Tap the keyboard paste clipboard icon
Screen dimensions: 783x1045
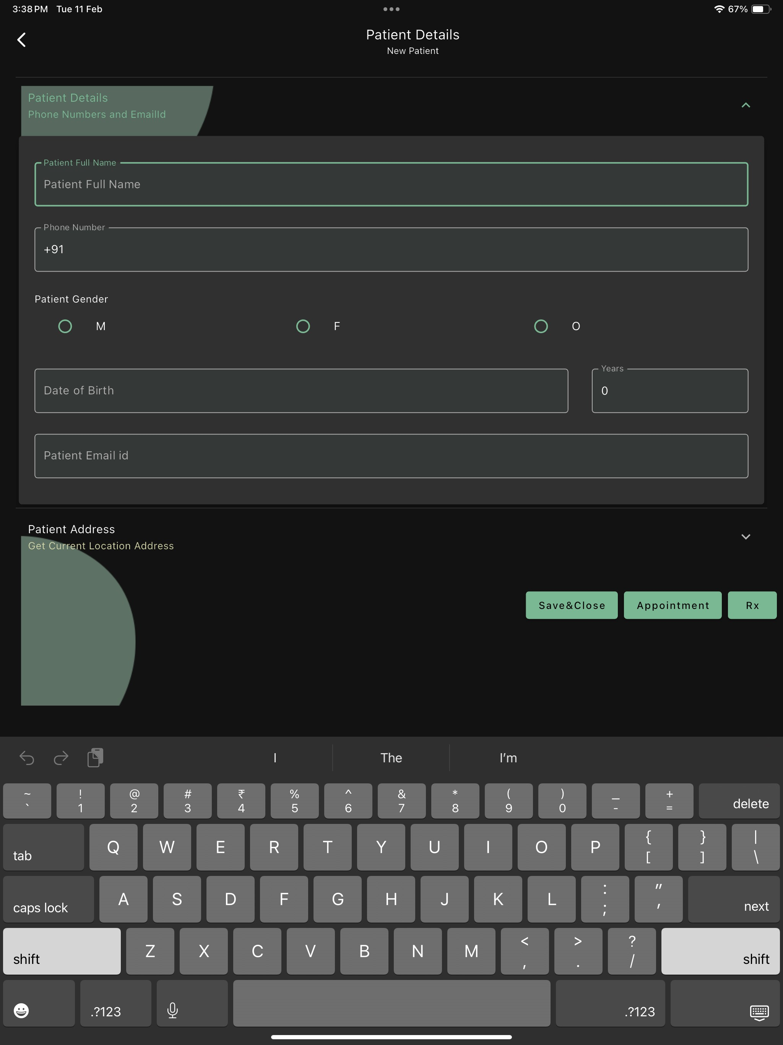click(x=96, y=758)
